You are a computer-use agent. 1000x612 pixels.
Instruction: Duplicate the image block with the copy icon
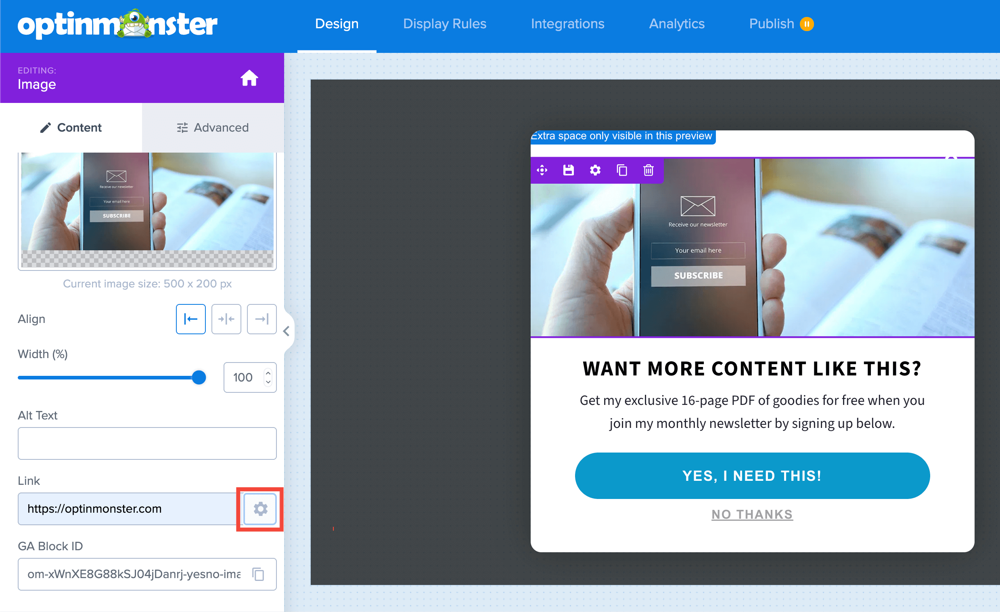(622, 170)
